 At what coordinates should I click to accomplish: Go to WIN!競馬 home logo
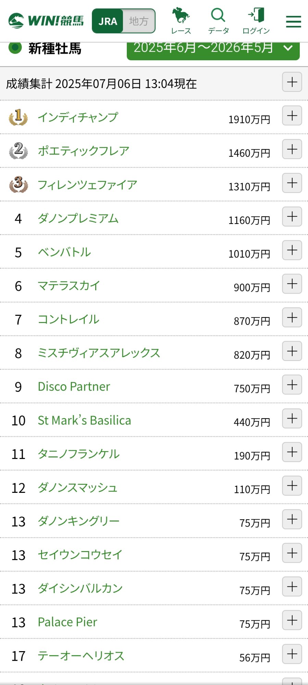point(46,21)
